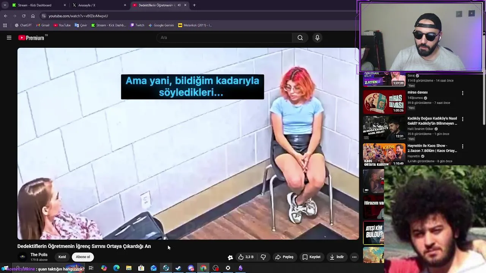486x273 pixels.
Task: View site information in address bar
Action: pyautogui.click(x=44, y=16)
